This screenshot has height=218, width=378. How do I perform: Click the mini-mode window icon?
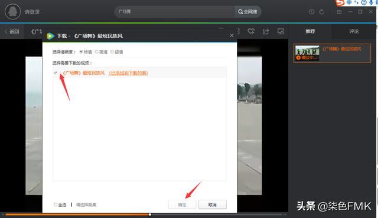pos(339,12)
